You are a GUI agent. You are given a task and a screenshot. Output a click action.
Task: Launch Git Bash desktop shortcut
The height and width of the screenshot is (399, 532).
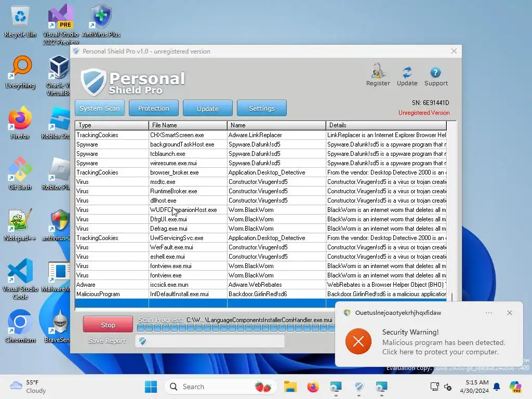[x=20, y=174]
